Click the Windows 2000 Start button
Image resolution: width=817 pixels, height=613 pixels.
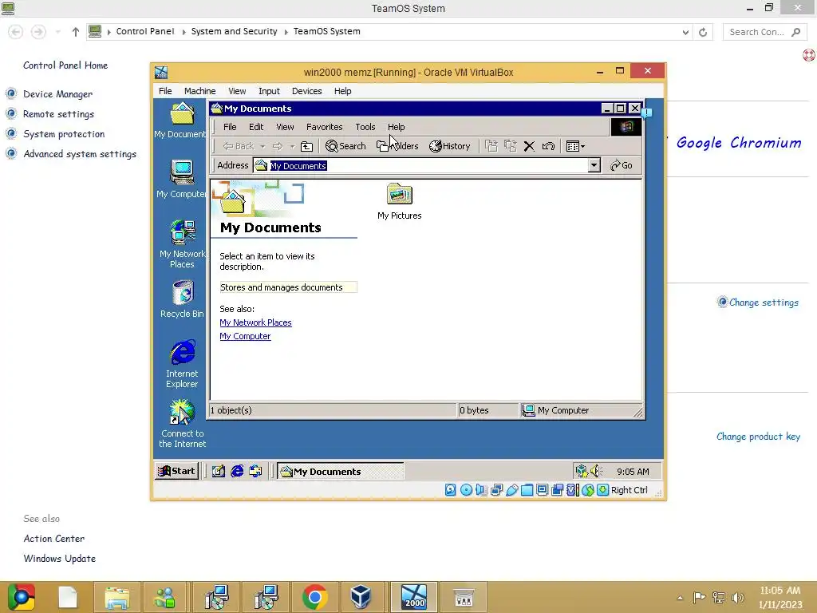176,471
